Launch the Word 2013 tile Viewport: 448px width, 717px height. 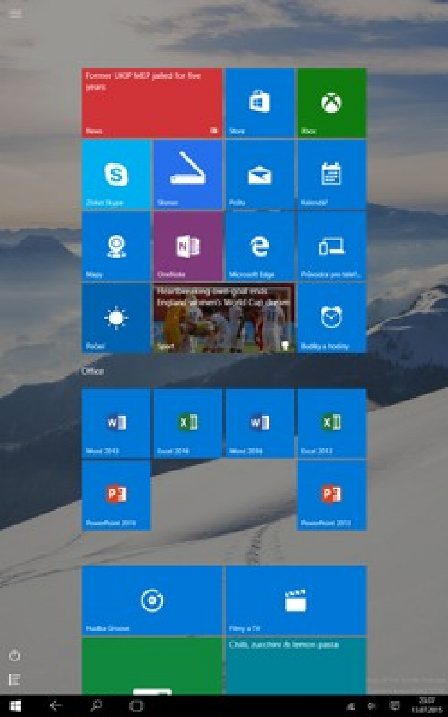[x=116, y=423]
